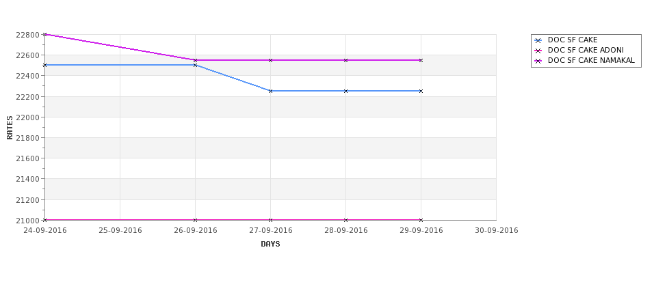Click the 22000 y-axis tick label

pos(27,117)
